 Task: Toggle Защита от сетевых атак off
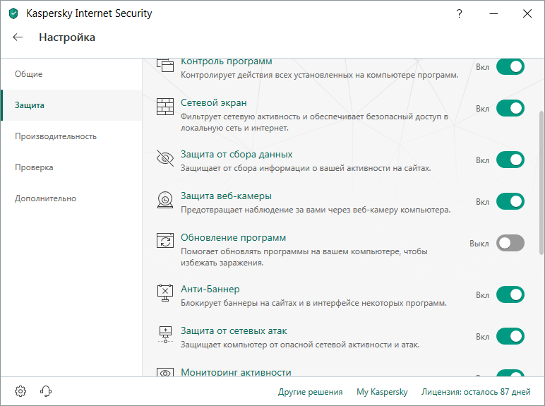510,336
